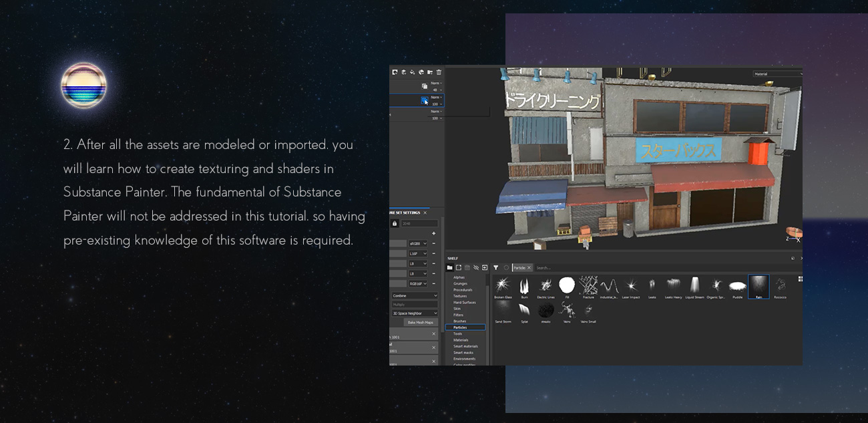Remove the sRGB8 channel with minus
This screenshot has width=868, height=423.
[434, 243]
